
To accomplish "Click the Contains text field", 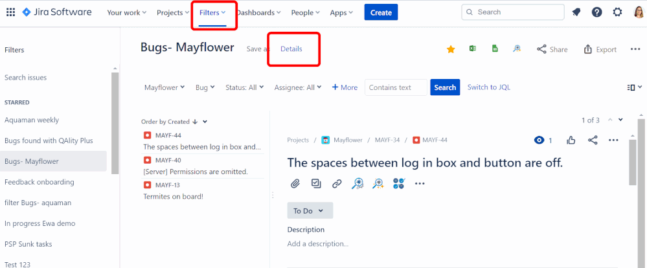I will (396, 87).
